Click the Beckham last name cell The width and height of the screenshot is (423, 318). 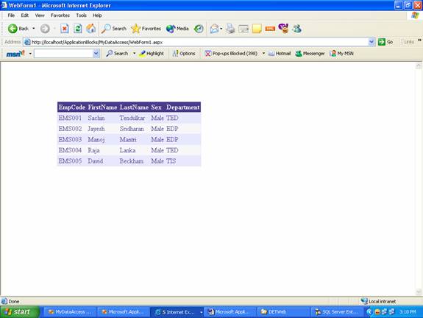tap(132, 161)
